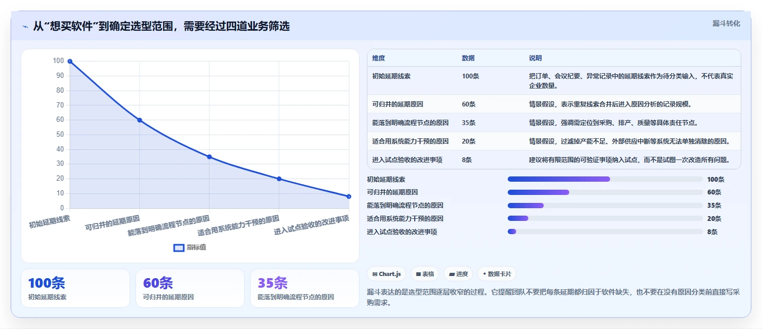Click the 数据卡片 tag chip

point(497,274)
